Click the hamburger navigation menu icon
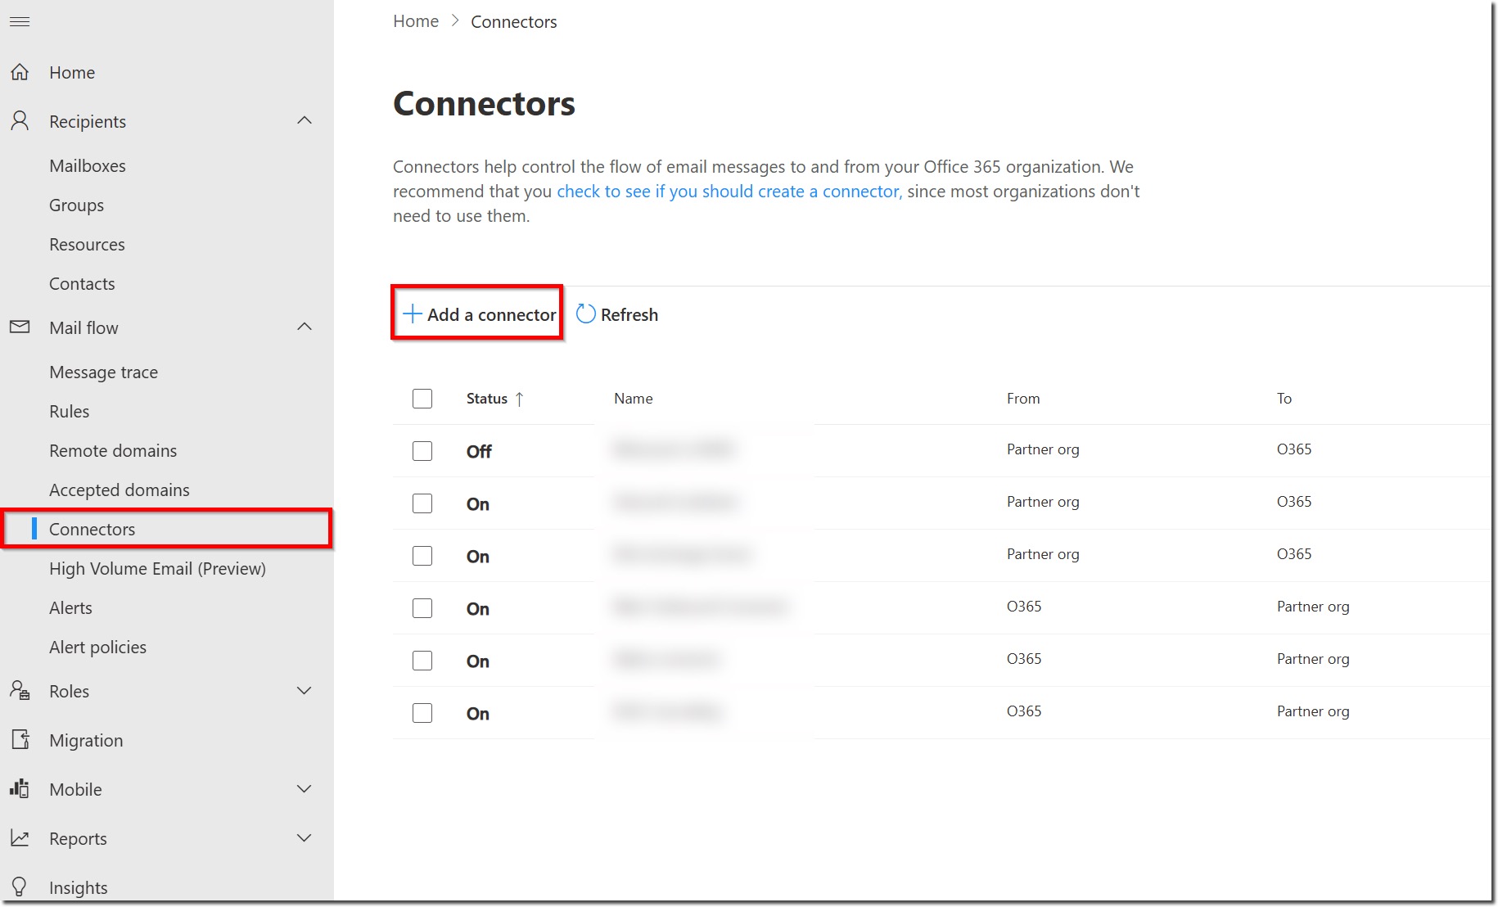1498x907 pixels. (20, 21)
